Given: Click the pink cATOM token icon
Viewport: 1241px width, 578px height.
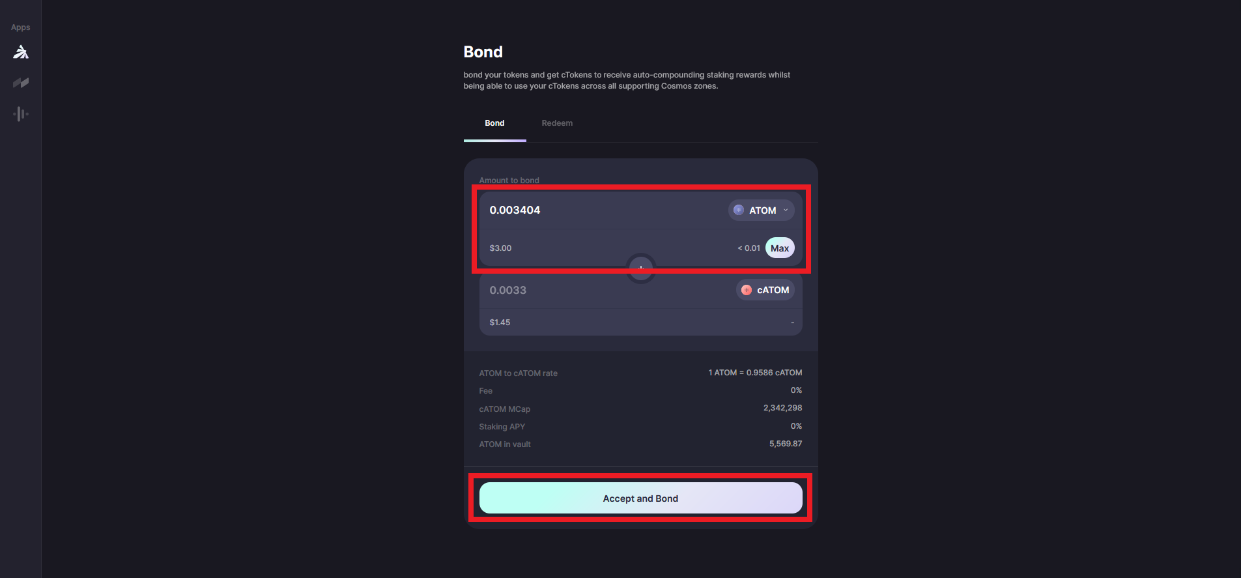Looking at the screenshot, I should 747,290.
